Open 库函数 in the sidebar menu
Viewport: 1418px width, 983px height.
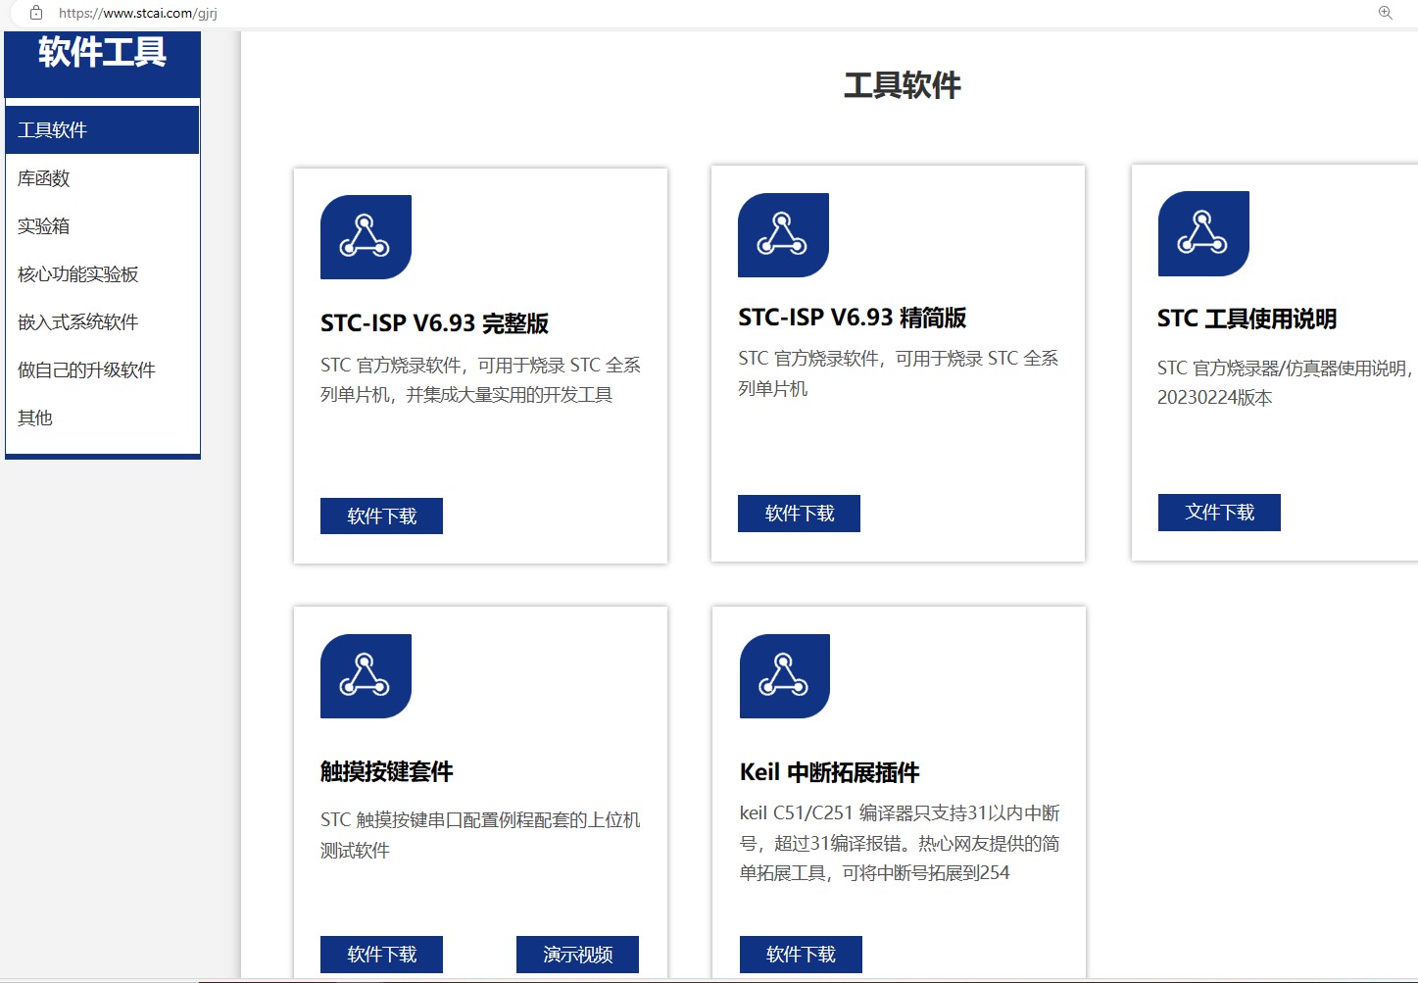102,178
